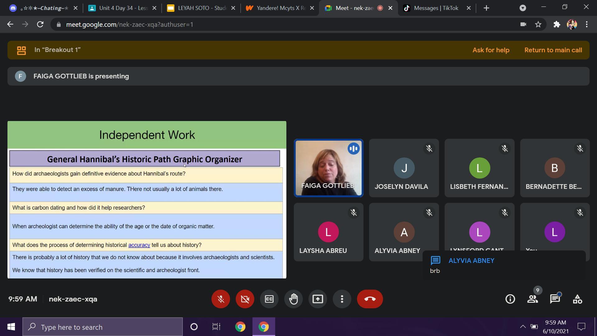Bookmark this page with the star icon
The image size is (597, 336).
pyautogui.click(x=538, y=25)
